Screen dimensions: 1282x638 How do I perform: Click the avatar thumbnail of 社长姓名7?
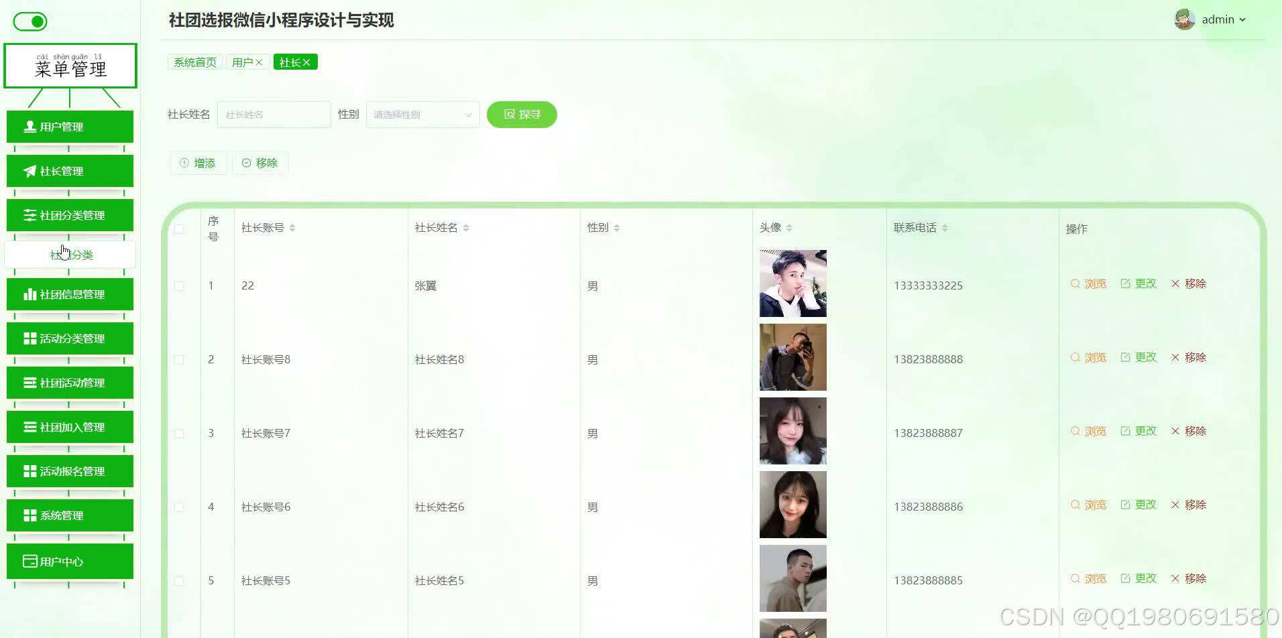[793, 431]
